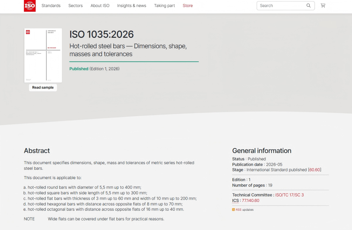
Task: Open the About ISO menu
Action: (x=100, y=6)
